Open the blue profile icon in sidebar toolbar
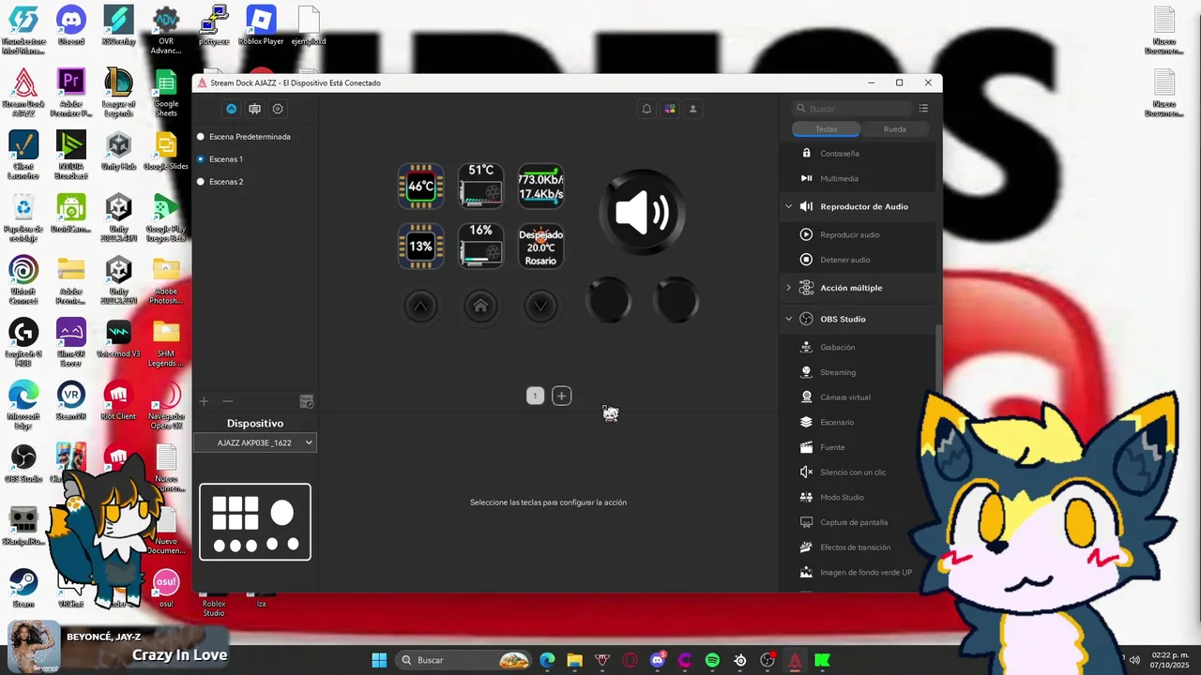1201x675 pixels. [x=231, y=109]
